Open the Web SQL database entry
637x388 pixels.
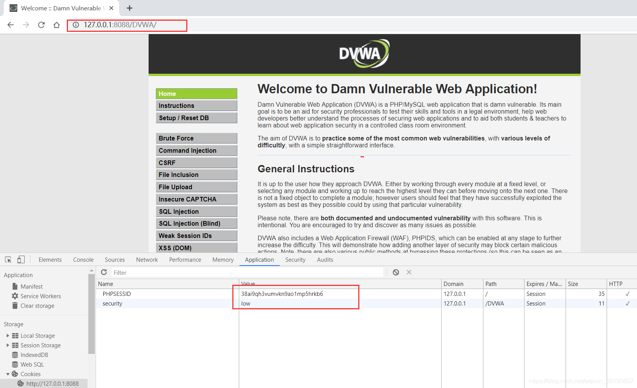[28, 364]
